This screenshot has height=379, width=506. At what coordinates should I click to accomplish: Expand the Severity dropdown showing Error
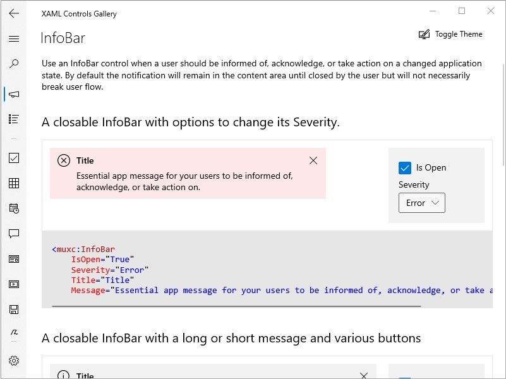[422, 203]
